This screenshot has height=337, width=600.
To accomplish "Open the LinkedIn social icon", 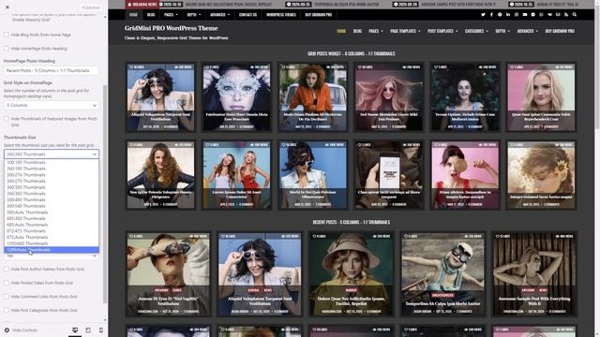I will 508,15.
